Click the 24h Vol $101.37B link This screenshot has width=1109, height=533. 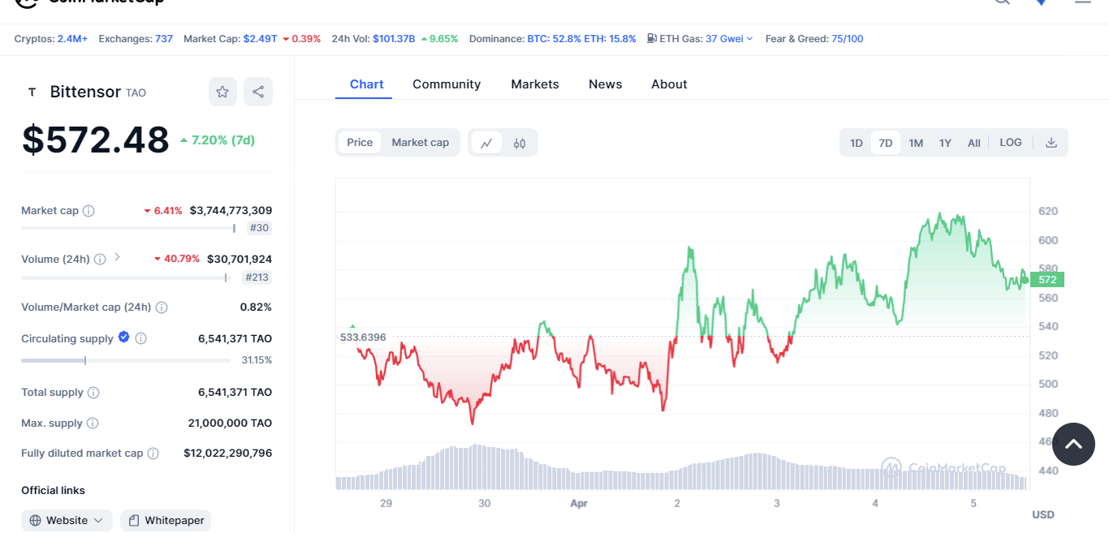[395, 38]
